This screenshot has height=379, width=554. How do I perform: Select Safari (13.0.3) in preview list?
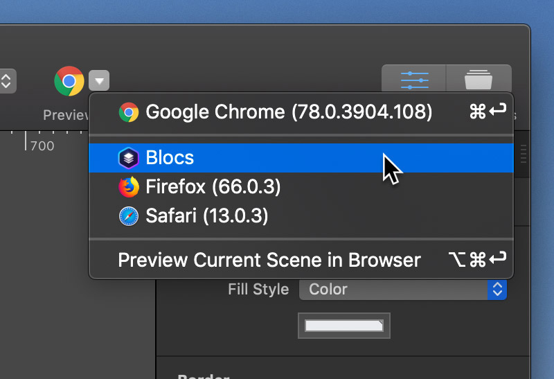(301, 215)
